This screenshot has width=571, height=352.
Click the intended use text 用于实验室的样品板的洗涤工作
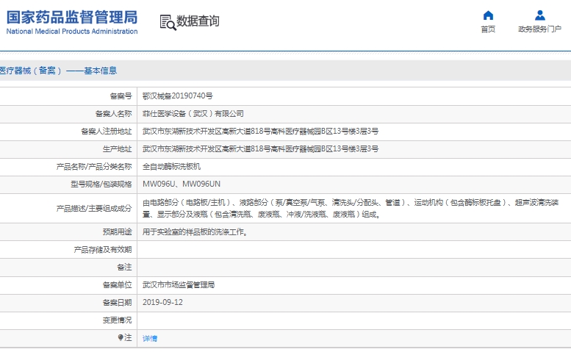tap(195, 232)
